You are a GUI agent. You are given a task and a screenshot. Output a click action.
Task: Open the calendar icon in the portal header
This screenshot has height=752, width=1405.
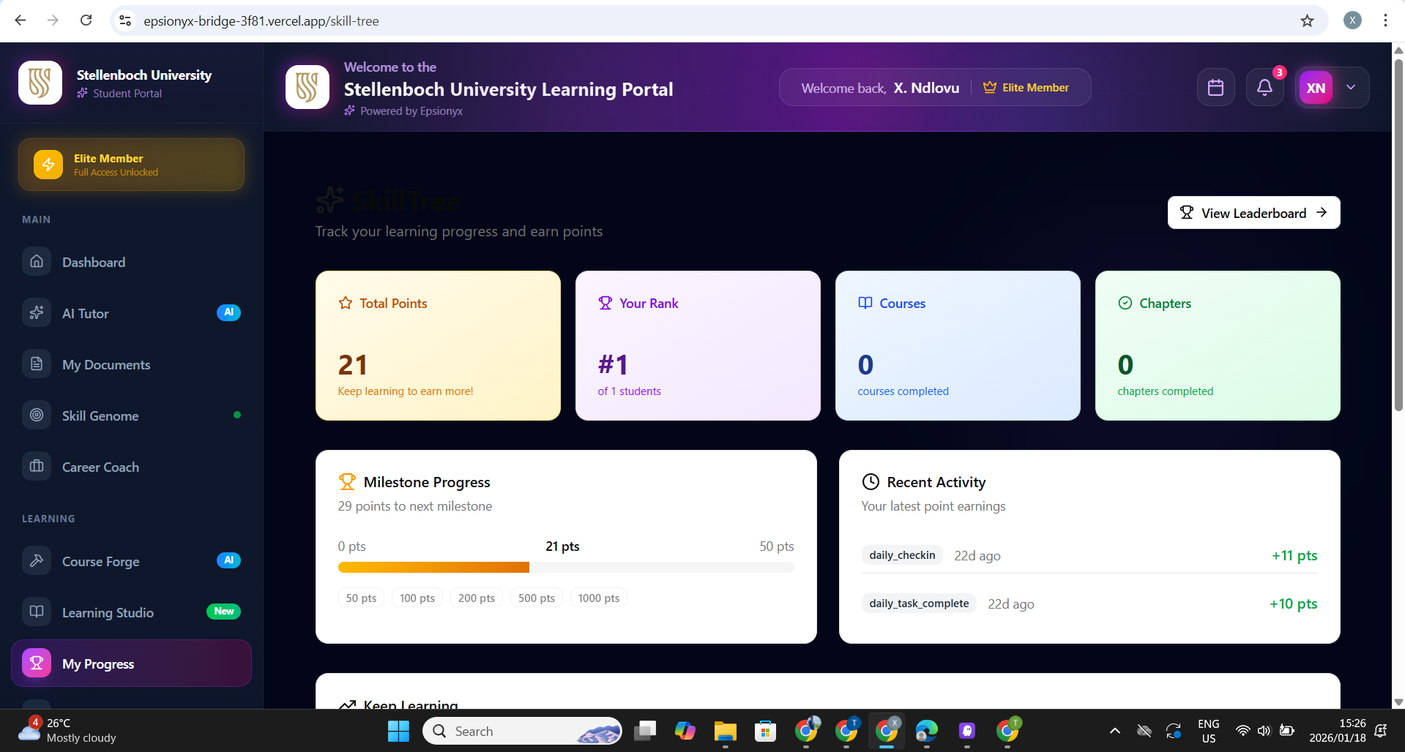[x=1216, y=88]
